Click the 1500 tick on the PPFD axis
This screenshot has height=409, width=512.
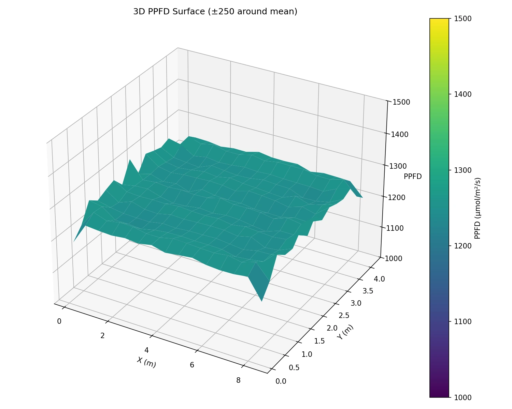tap(401, 101)
